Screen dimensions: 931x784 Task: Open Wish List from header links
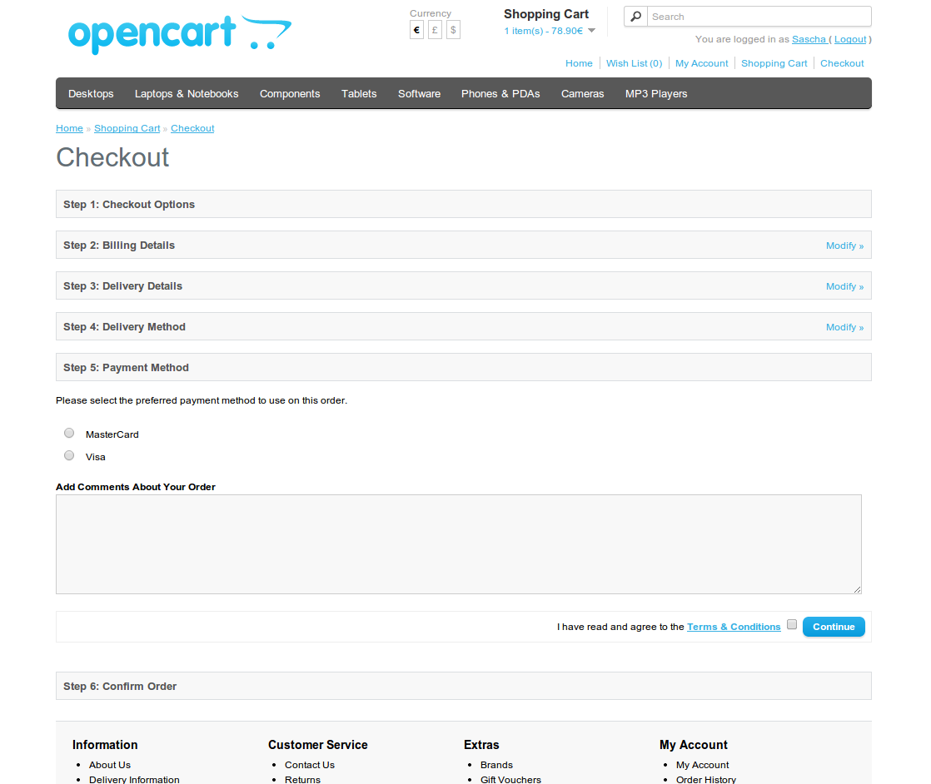tap(634, 63)
